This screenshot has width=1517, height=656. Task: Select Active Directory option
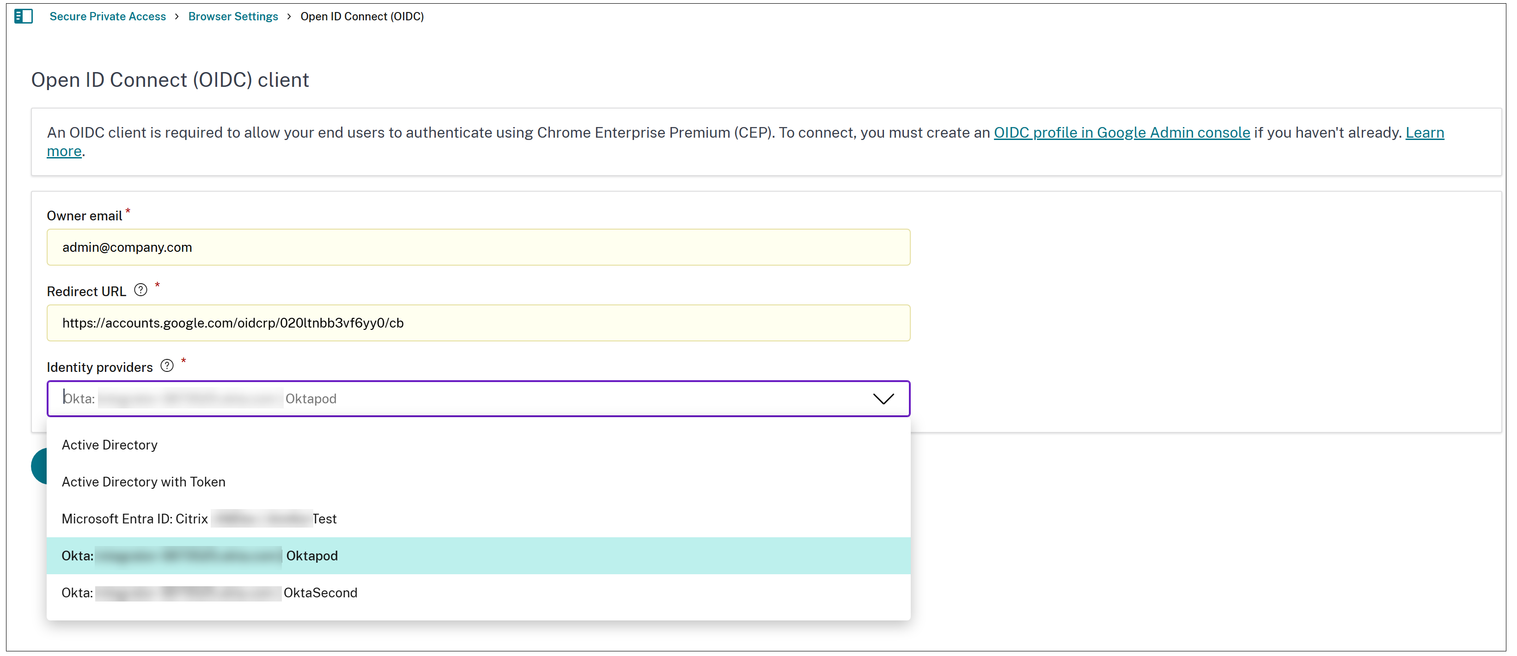click(x=478, y=445)
